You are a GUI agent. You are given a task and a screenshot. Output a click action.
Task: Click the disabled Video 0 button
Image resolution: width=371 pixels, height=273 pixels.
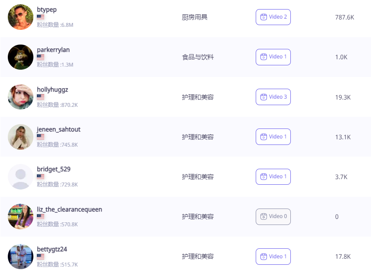tap(273, 216)
